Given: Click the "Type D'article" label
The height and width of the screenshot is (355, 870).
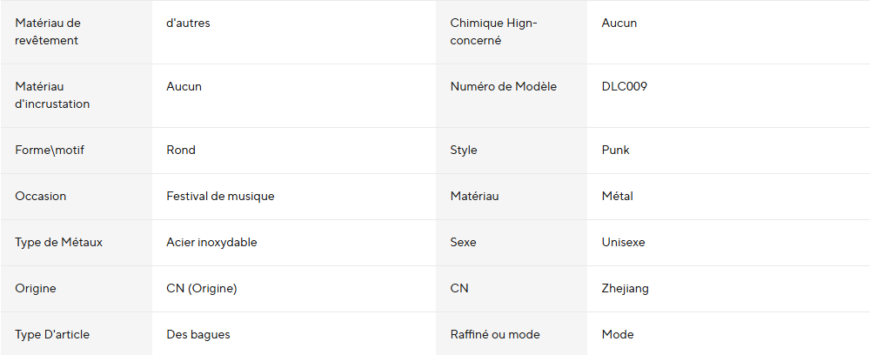Looking at the screenshot, I should 52,335.
